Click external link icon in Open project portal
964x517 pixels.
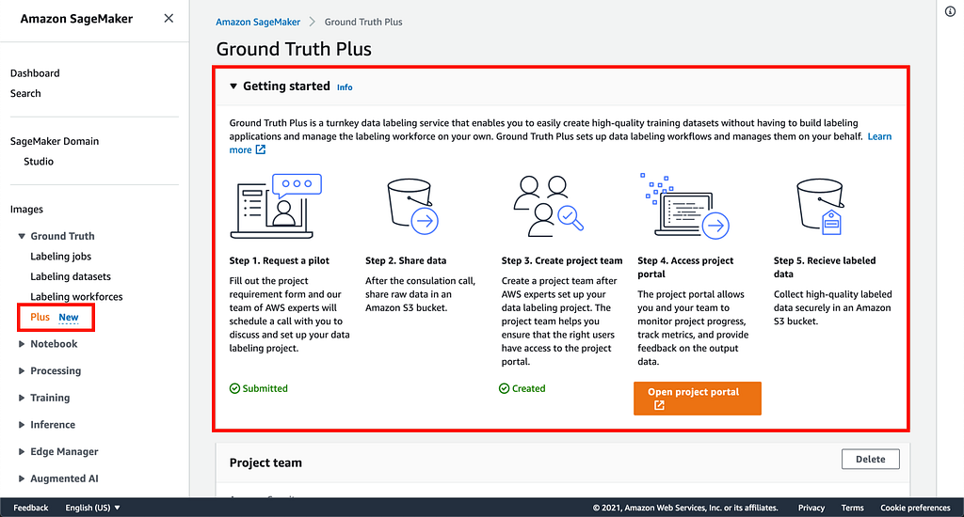659,405
